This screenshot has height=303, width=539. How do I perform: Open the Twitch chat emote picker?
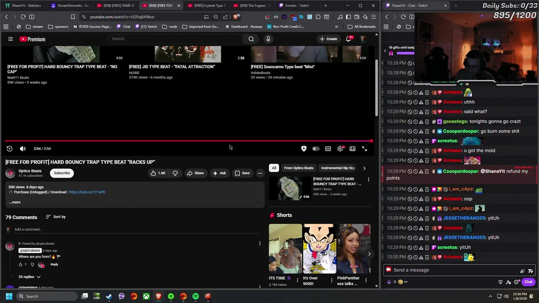tap(531, 271)
